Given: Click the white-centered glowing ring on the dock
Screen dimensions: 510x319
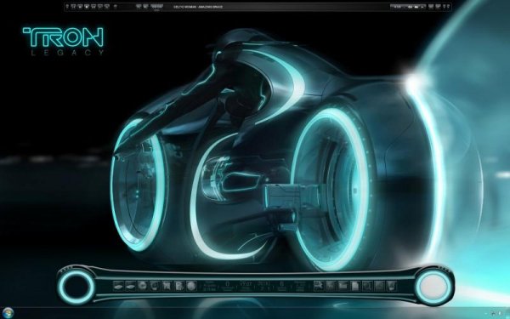Looking at the screenshot, I should tap(433, 287).
